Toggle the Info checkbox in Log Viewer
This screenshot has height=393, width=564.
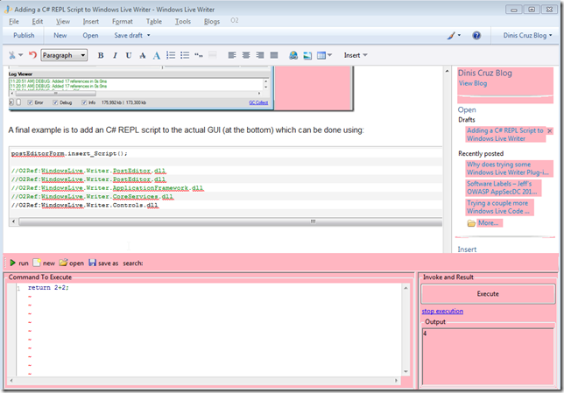[84, 102]
